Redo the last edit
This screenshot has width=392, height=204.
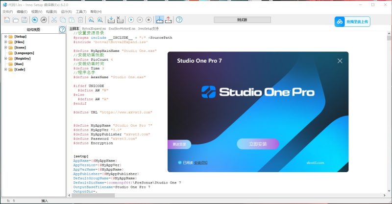click(x=44, y=20)
